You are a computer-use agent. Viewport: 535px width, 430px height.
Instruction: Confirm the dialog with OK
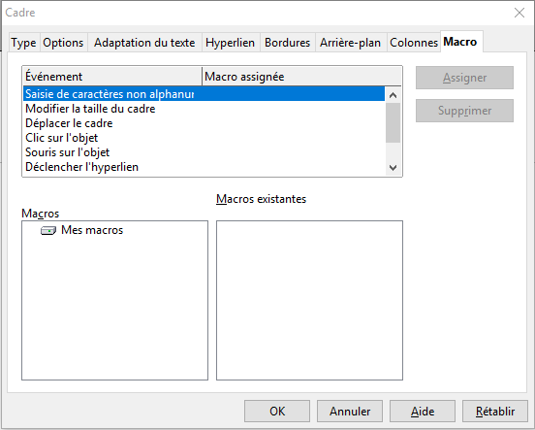pos(277,412)
